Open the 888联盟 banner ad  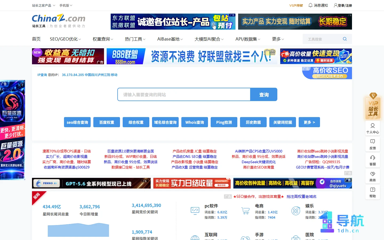pyautogui.click(x=192, y=56)
